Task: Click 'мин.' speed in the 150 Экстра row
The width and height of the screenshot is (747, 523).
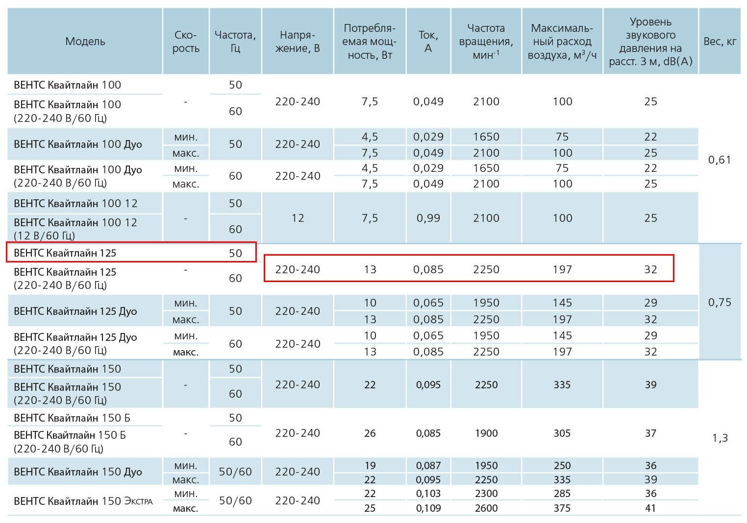Action: [186, 494]
